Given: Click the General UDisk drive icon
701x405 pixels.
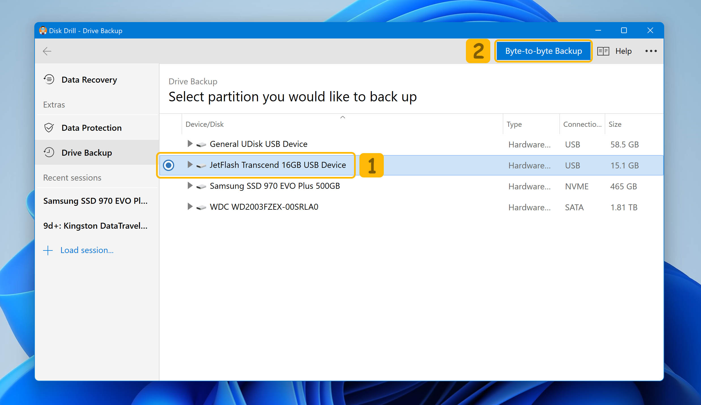Looking at the screenshot, I should [x=201, y=145].
